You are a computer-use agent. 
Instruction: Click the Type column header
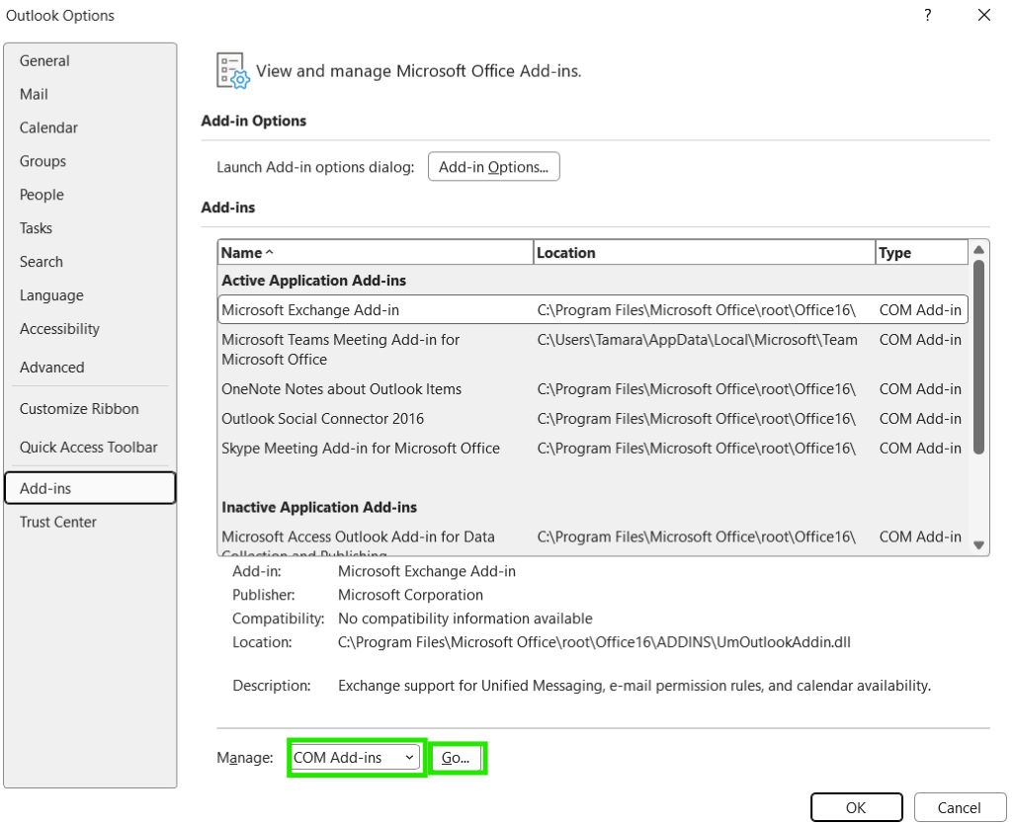point(922,253)
